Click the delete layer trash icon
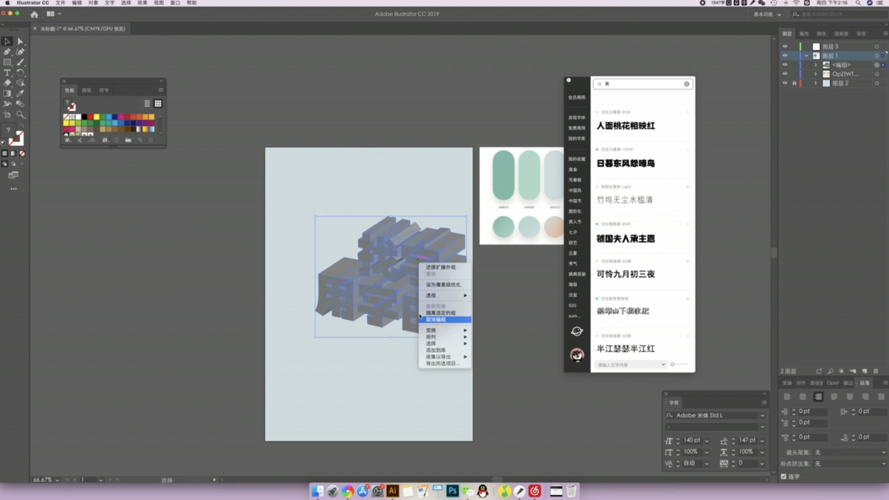 (876, 372)
